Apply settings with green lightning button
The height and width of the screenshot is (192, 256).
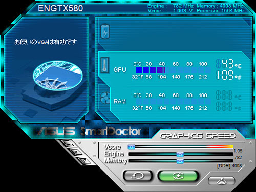tap(178, 176)
